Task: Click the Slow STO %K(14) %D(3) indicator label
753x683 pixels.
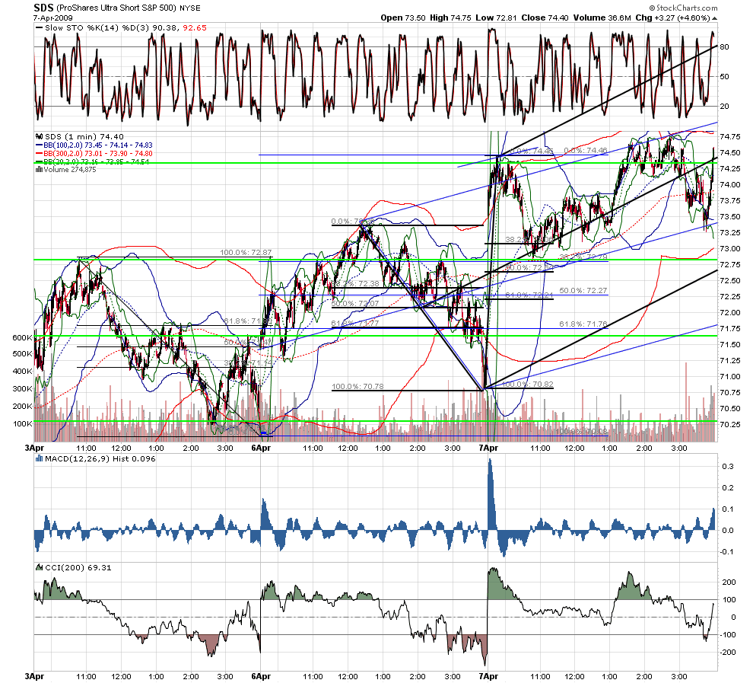Action: coord(97,28)
